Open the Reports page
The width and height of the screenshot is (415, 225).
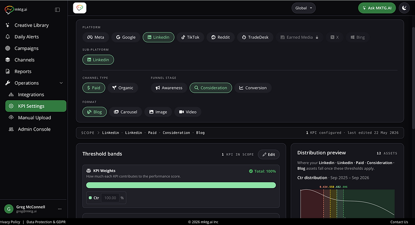pyautogui.click(x=23, y=71)
